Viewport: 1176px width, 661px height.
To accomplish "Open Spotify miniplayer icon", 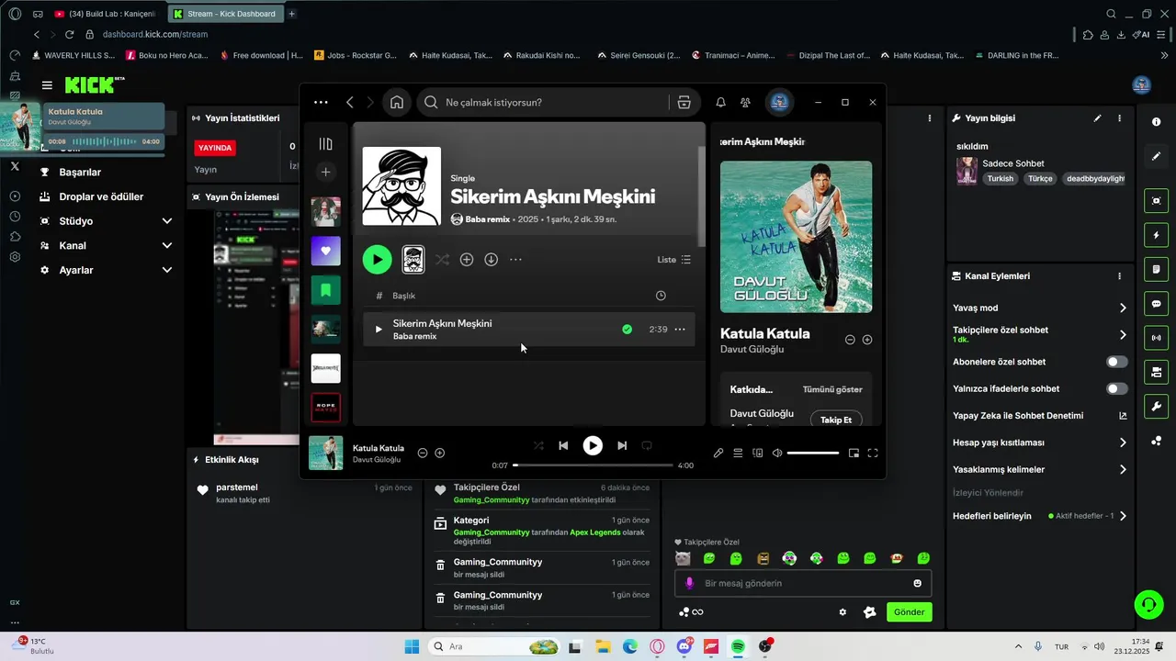I will coord(854,453).
